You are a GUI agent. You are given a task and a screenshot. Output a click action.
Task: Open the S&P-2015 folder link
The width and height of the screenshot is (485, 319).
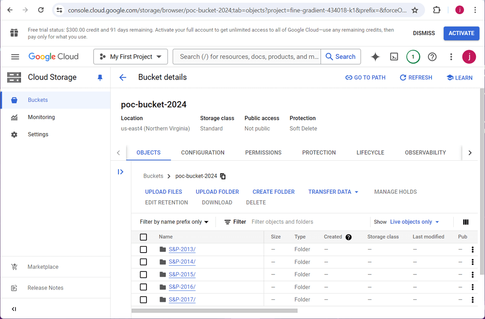tap(182, 274)
